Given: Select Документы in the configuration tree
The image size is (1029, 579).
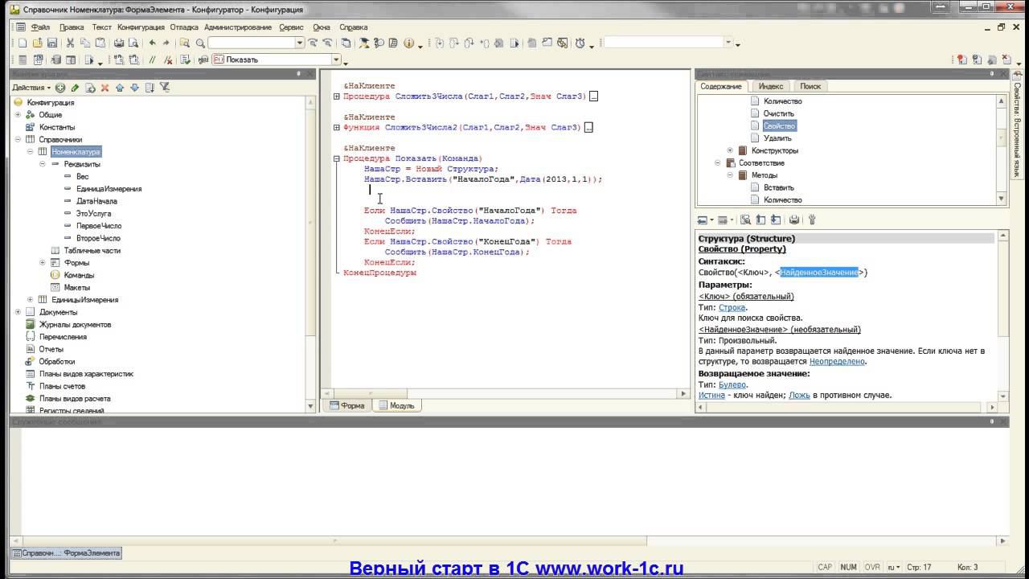Looking at the screenshot, I should [58, 312].
